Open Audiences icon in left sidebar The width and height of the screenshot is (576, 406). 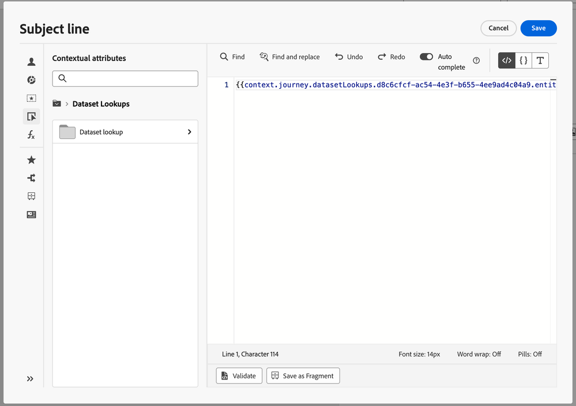point(31,80)
